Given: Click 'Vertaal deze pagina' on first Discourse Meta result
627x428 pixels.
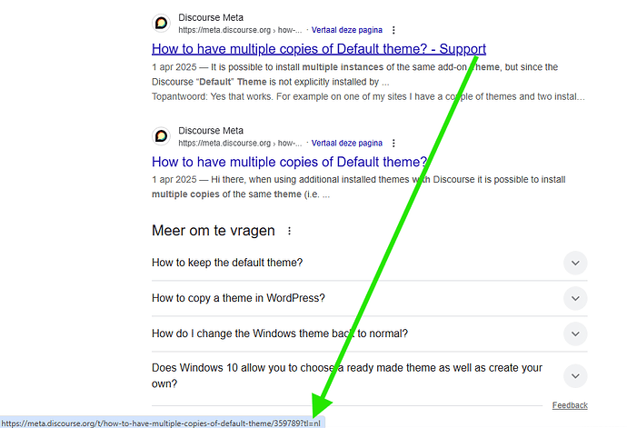Looking at the screenshot, I should coord(347,30).
